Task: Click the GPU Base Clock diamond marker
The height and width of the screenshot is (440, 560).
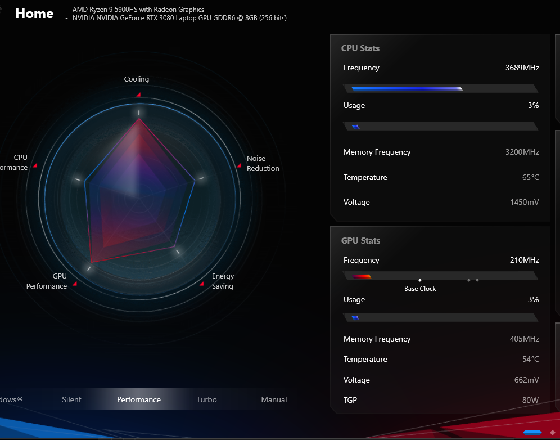Action: point(420,280)
